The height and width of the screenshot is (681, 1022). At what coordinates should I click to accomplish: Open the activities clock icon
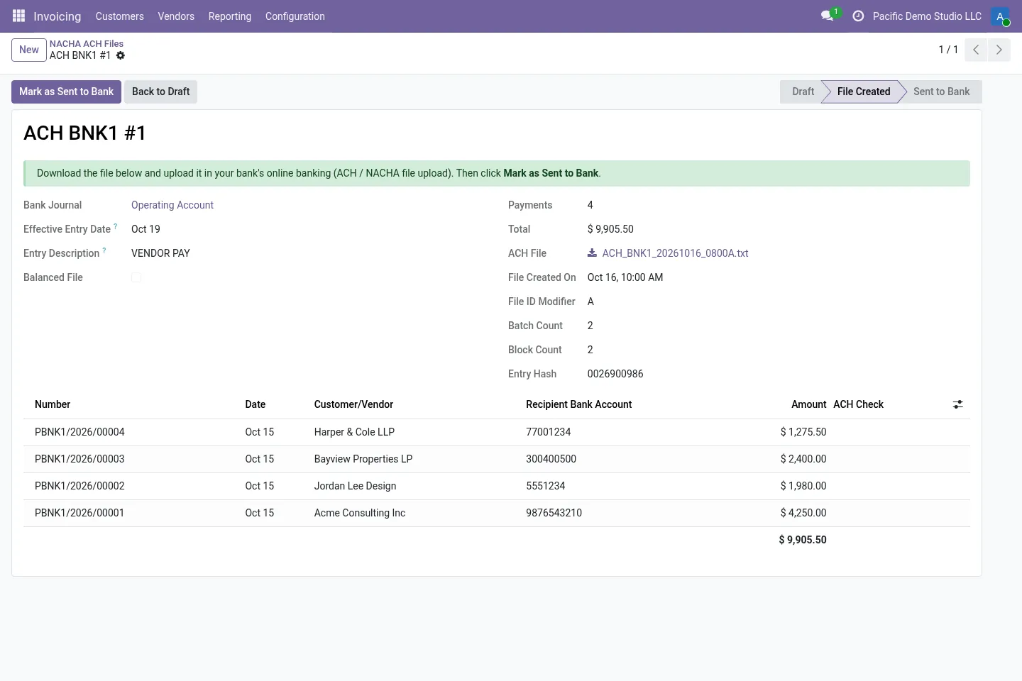tap(858, 16)
